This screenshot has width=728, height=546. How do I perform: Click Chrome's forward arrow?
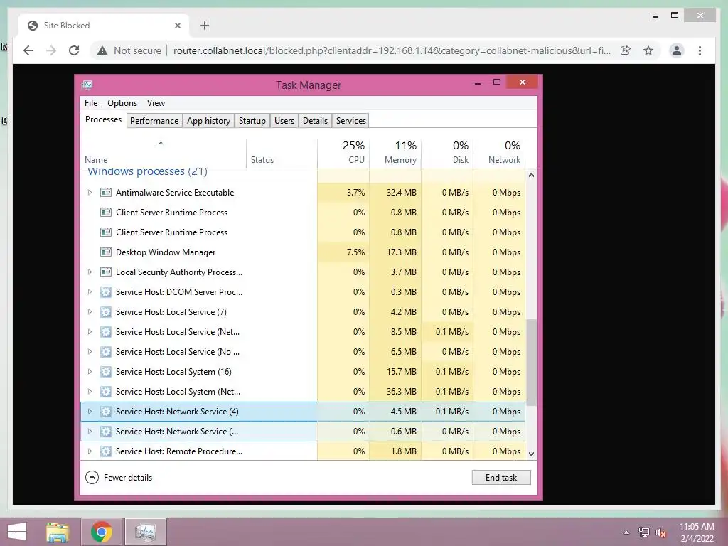(x=51, y=50)
